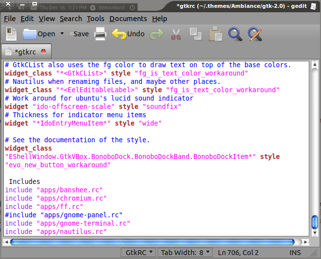Open Find with the magnifier icon
The height and width of the screenshot is (259, 321).
(x=236, y=34)
